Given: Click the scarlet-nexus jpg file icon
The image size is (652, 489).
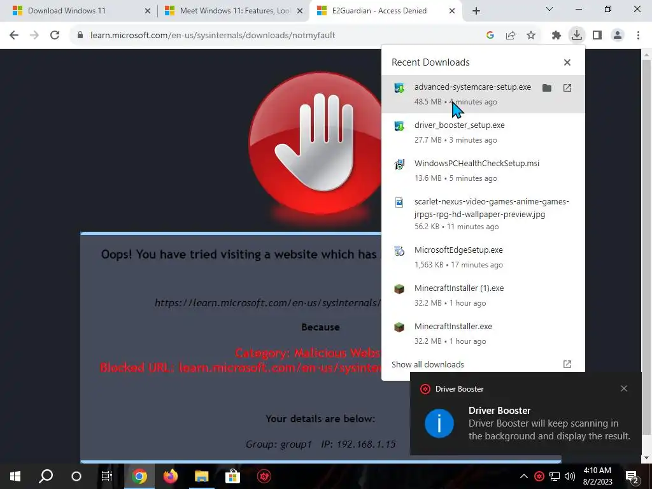Looking at the screenshot, I should 399,202.
